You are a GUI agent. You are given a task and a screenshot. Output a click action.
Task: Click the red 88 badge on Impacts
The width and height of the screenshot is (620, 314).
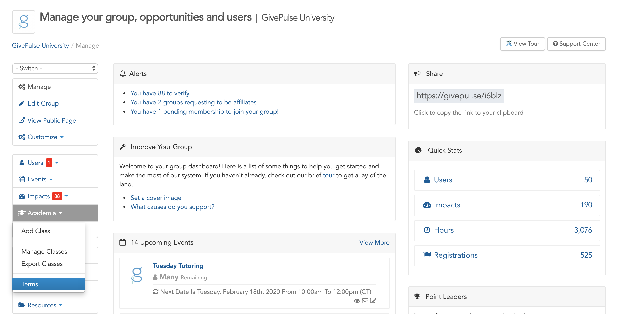pyautogui.click(x=57, y=196)
